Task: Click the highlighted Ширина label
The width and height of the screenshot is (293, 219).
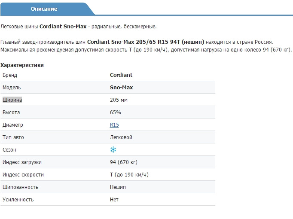Action: (x=12, y=100)
